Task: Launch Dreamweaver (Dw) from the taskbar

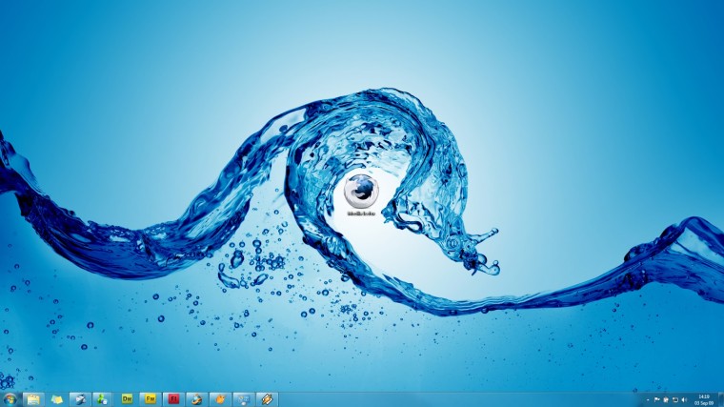Action: [127, 399]
